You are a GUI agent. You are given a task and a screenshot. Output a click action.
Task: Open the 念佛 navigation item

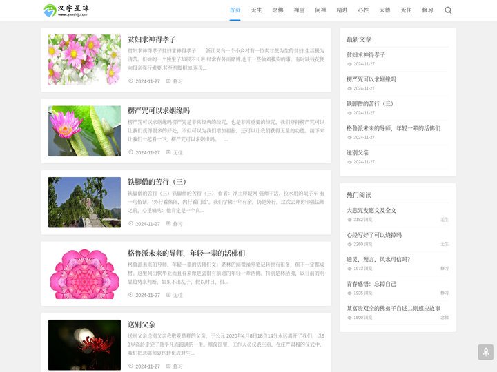click(x=277, y=10)
